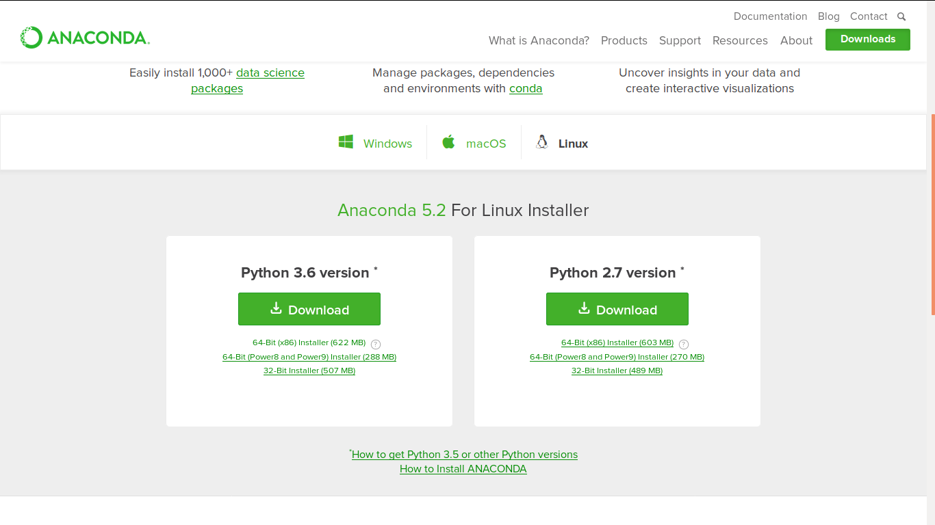Image resolution: width=935 pixels, height=525 pixels.
Task: Download Anaconda with Python 2.7
Action: coord(617,308)
